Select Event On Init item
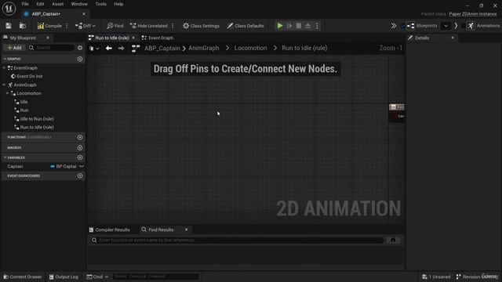 [27, 77]
